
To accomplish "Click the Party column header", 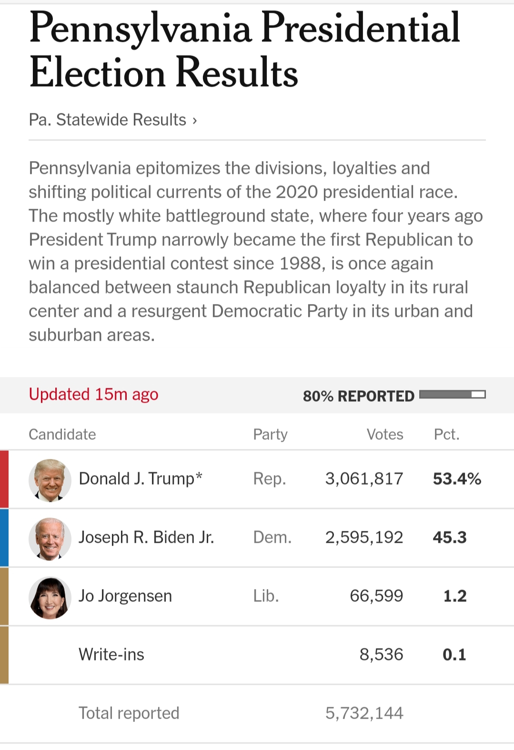I will coord(270,434).
